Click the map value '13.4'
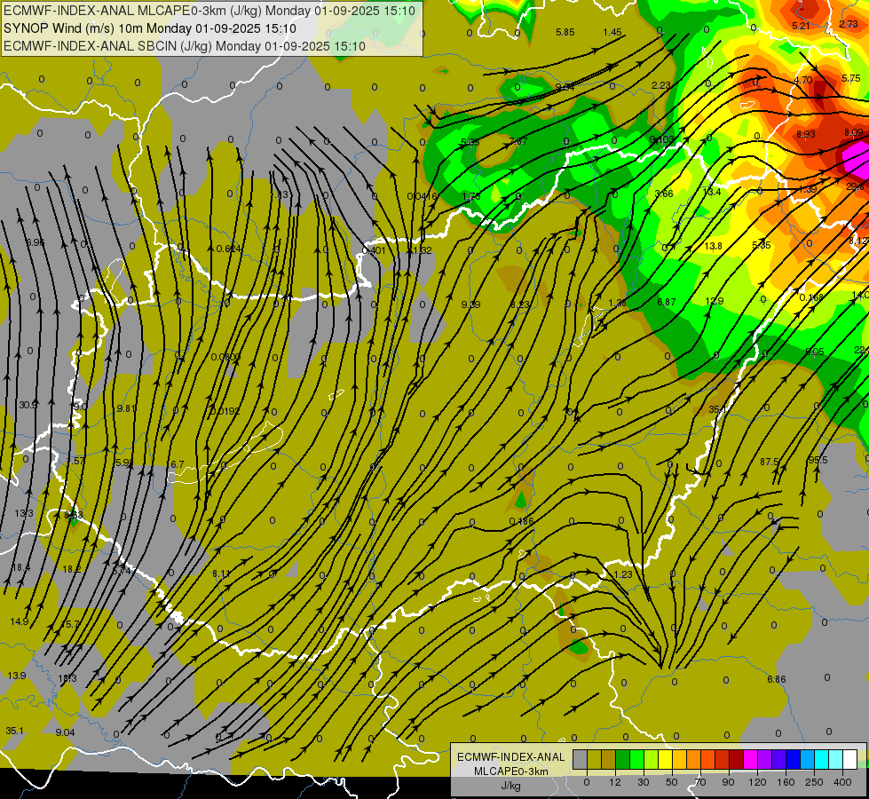Image resolution: width=869 pixels, height=799 pixels. tap(712, 192)
